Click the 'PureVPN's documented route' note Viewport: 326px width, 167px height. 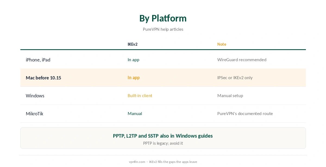click(245, 113)
